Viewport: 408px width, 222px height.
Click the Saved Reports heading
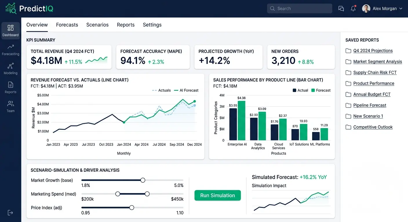[x=362, y=40]
